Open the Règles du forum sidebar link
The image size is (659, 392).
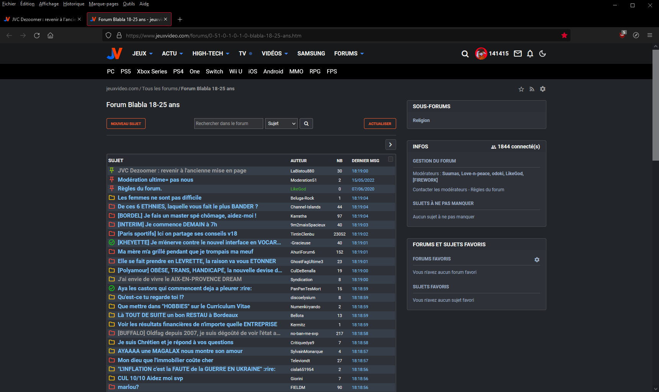tap(487, 190)
